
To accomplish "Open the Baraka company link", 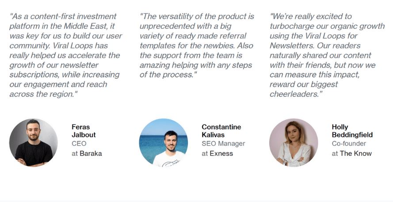I will tap(91, 153).
